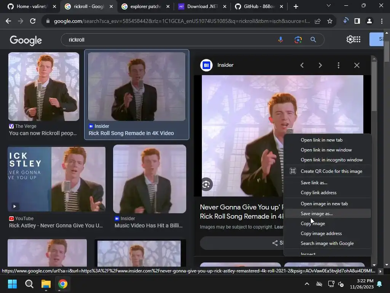
Task: Click the Chrome taskbar icon
Action: [63, 284]
